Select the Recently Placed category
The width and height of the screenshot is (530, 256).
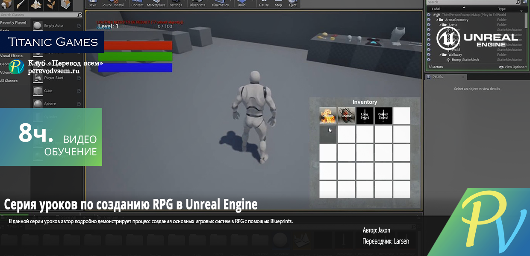coord(13,23)
